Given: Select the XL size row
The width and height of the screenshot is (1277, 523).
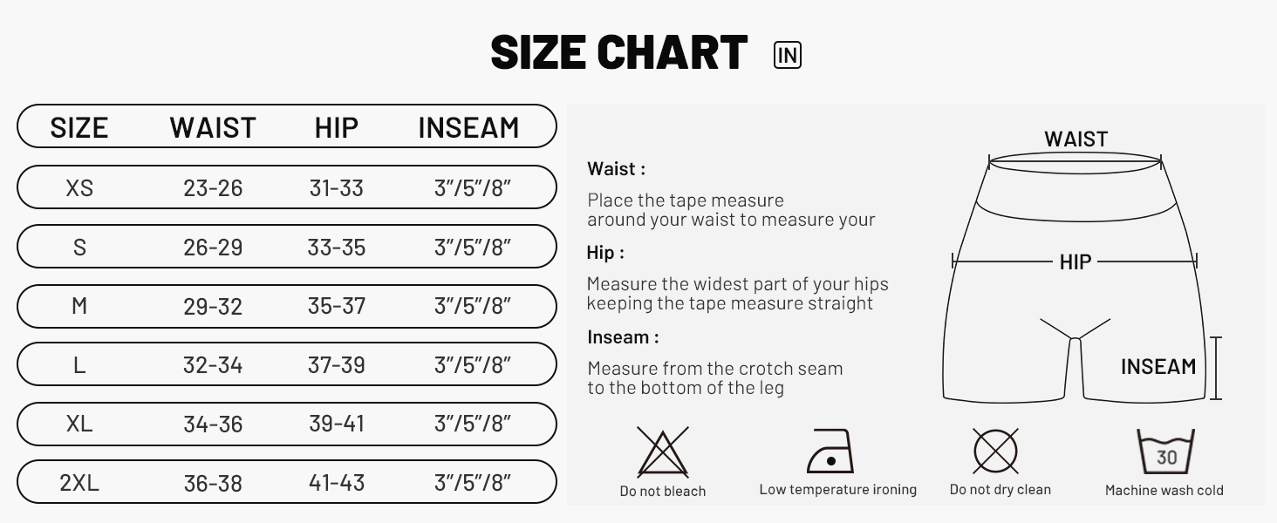Looking at the screenshot, I should pyautogui.click(x=286, y=424).
